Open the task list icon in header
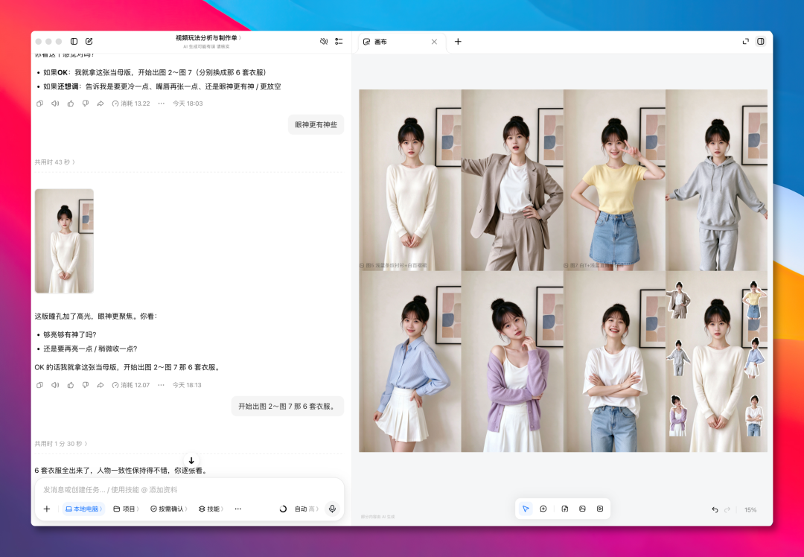The width and height of the screenshot is (804, 557). (339, 41)
